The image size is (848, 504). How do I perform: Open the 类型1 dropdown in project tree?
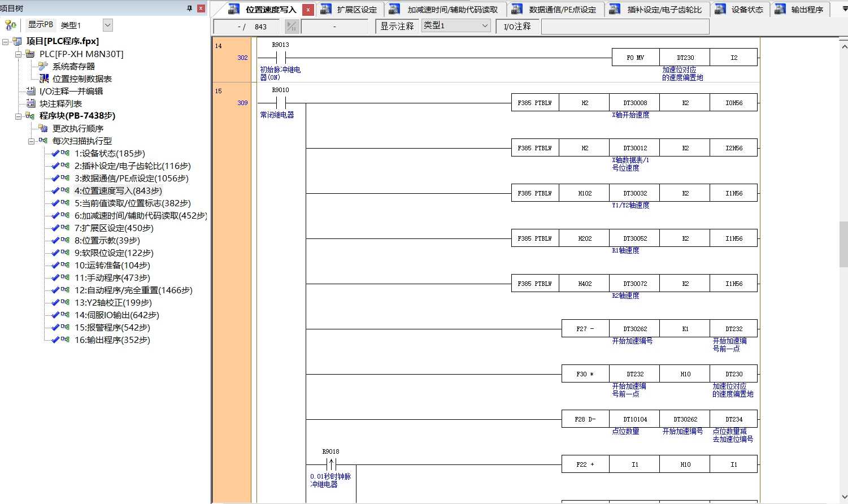[x=108, y=25]
